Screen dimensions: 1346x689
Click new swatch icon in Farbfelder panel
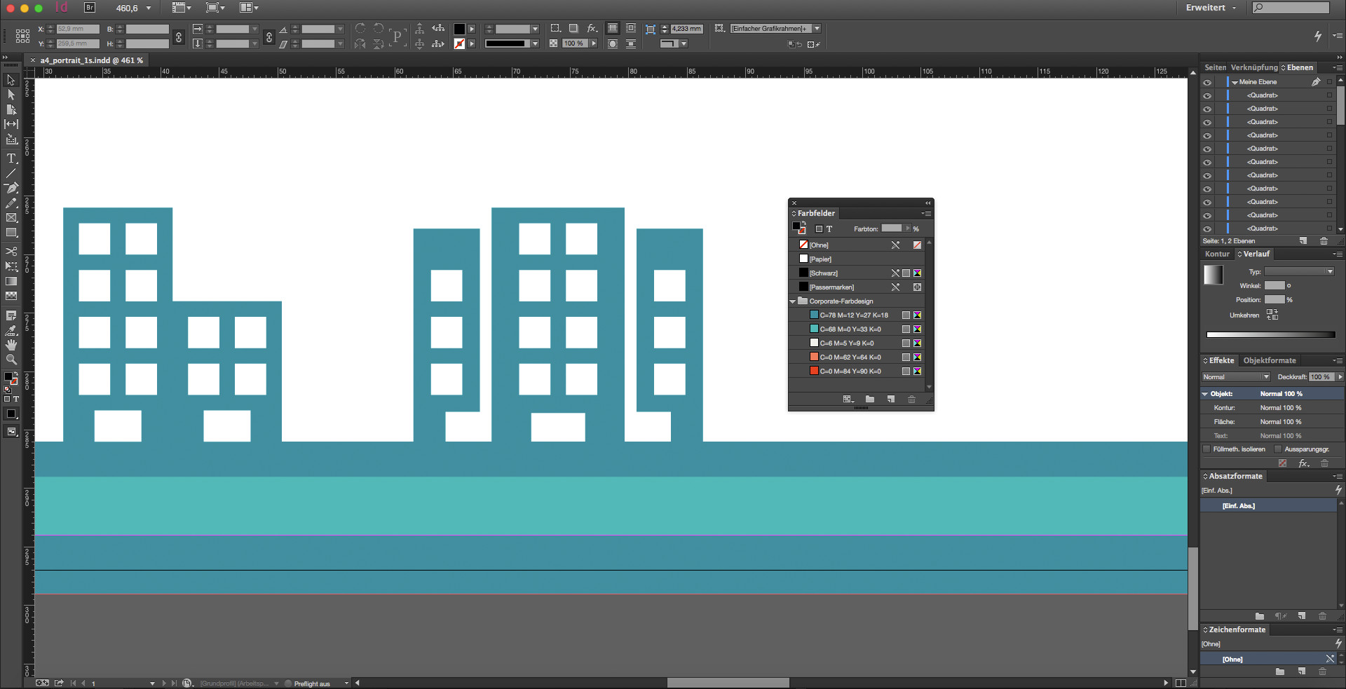pos(890,399)
